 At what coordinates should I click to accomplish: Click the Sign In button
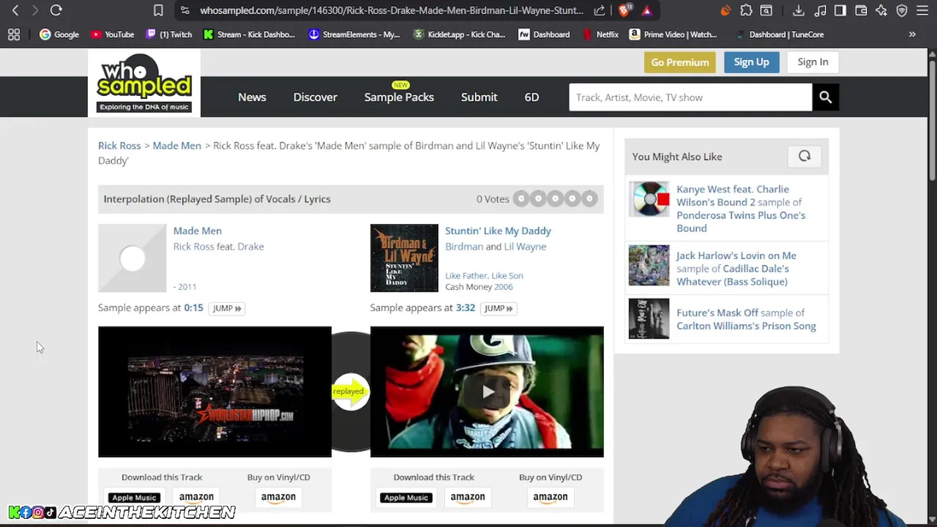click(813, 62)
